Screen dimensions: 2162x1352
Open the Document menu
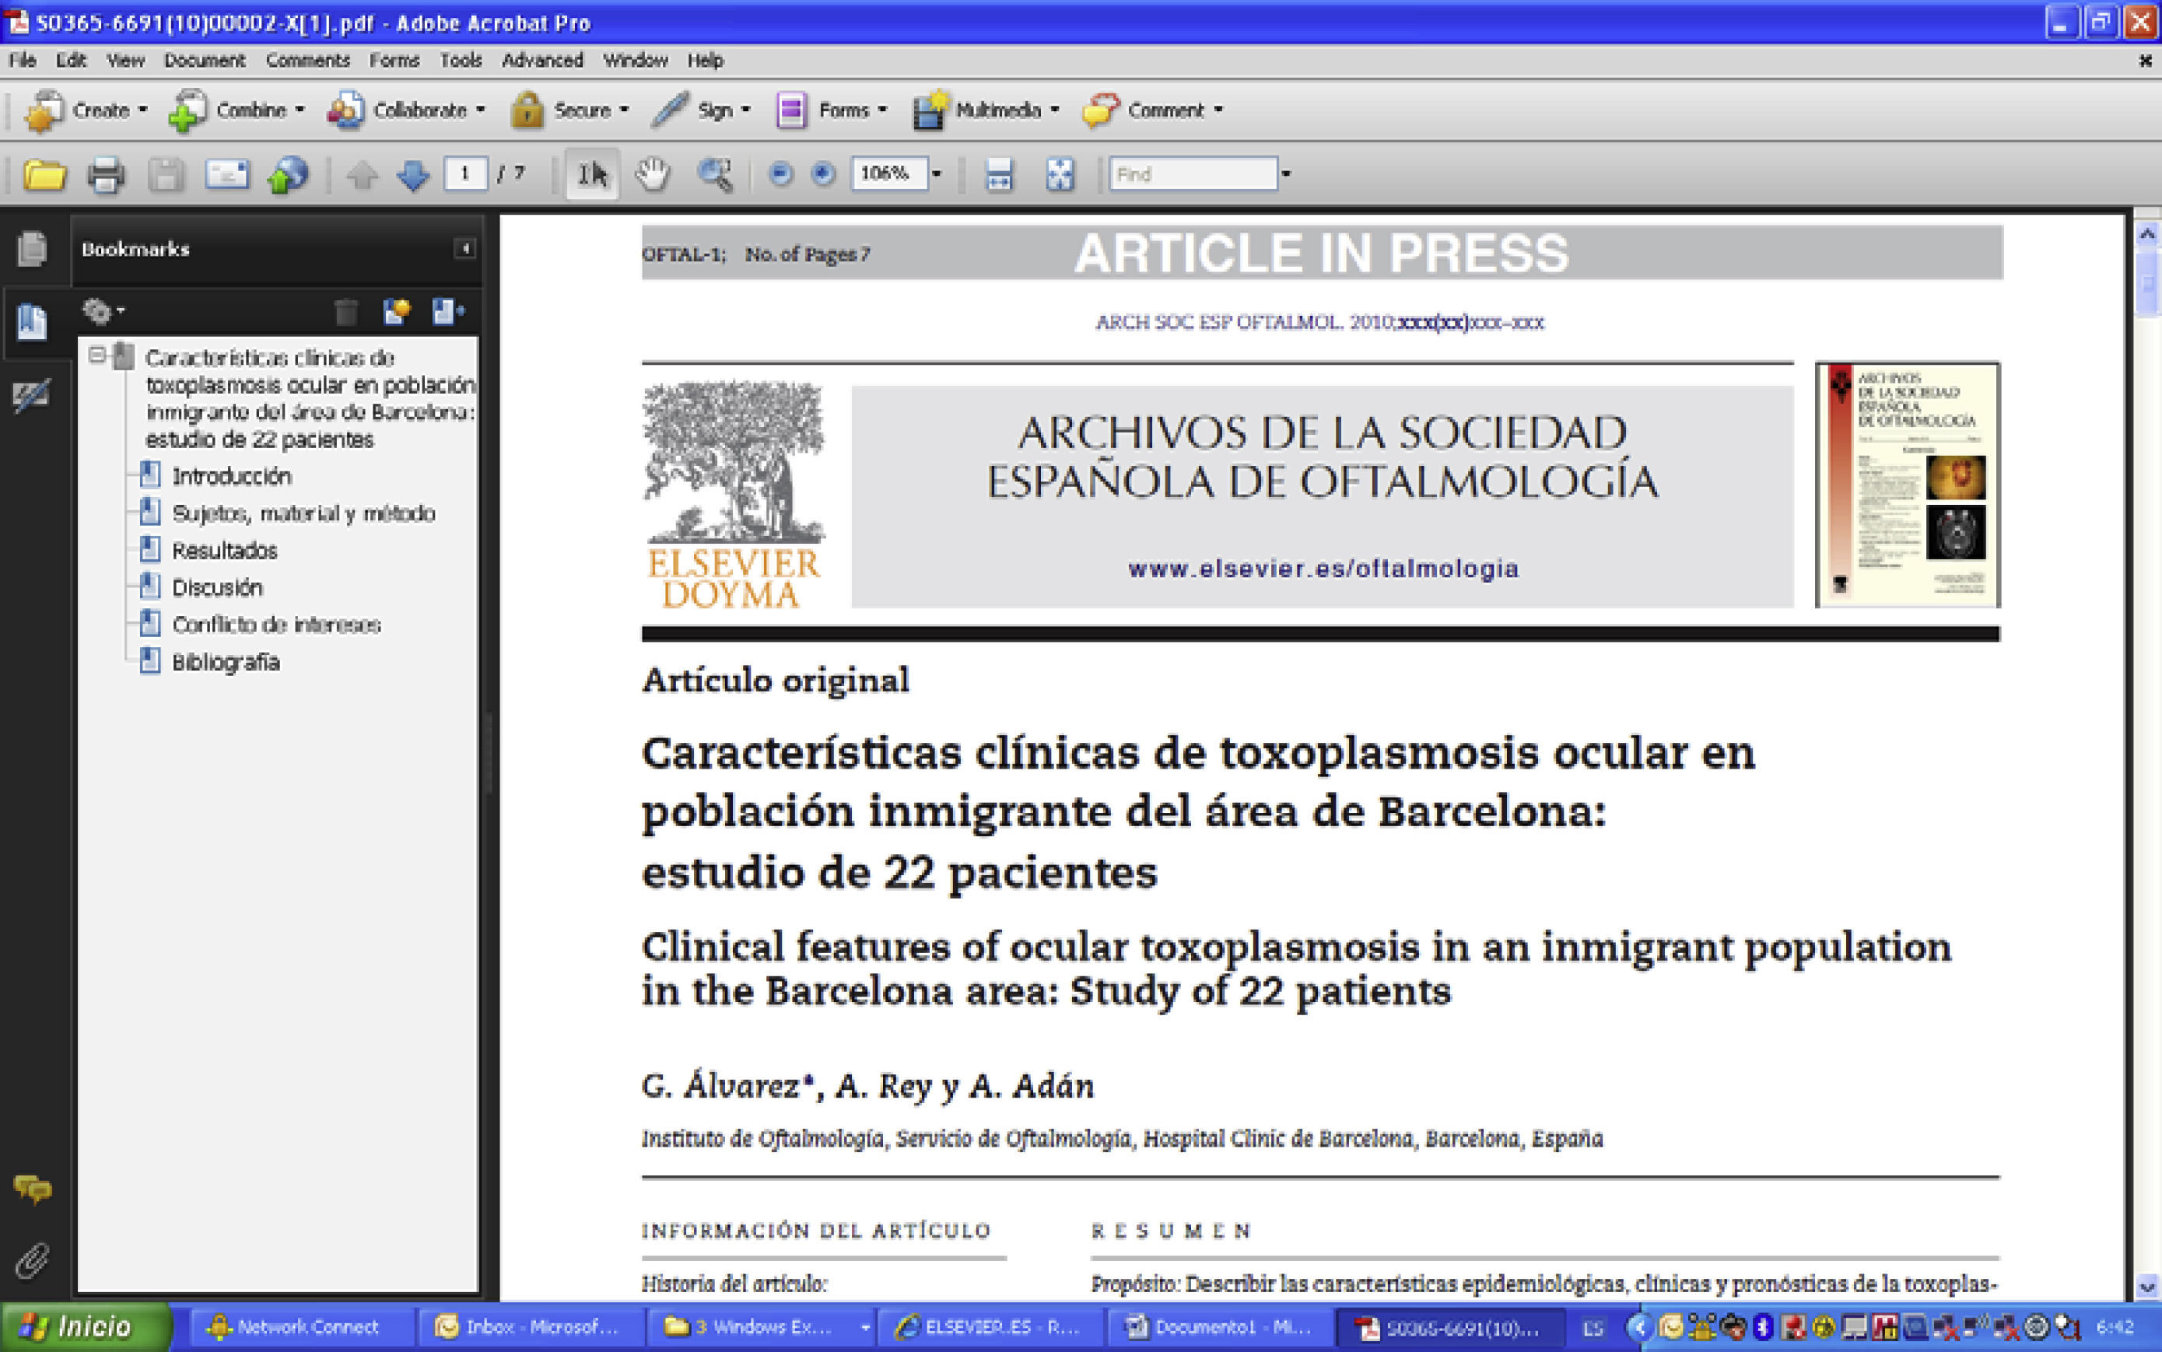point(204,60)
